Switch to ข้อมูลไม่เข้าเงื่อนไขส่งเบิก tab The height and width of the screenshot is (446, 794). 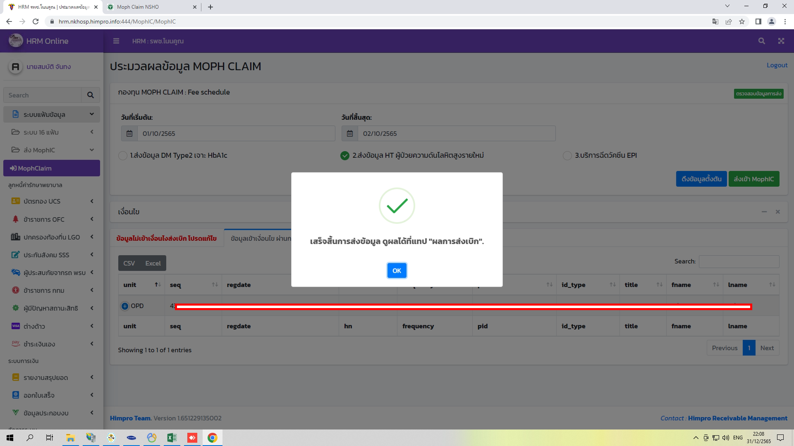pos(167,239)
